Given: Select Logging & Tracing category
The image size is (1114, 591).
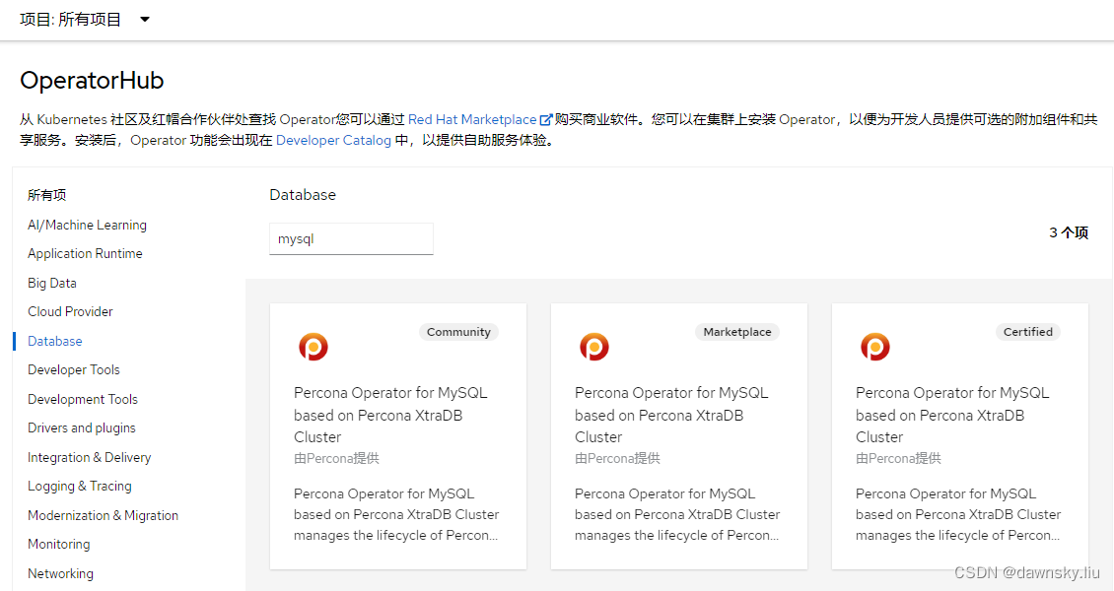Looking at the screenshot, I should [x=80, y=486].
